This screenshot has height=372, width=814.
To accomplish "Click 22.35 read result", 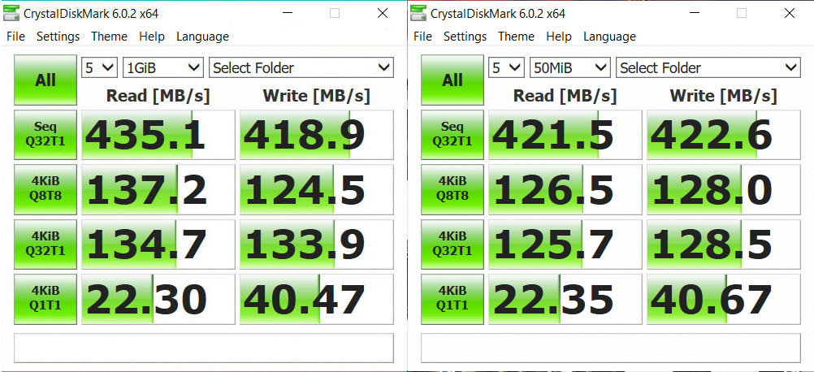I will click(x=565, y=299).
